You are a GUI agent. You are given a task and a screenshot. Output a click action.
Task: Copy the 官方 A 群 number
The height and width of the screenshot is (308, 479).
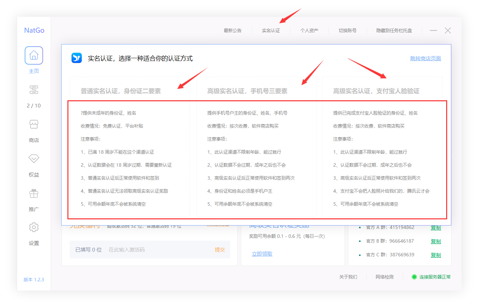click(436, 228)
